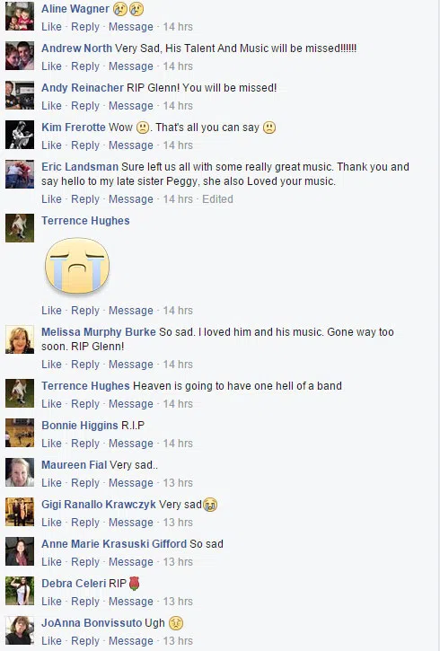
Task: Message JoAnna Bonvissuto from her comment
Action: 131,640
